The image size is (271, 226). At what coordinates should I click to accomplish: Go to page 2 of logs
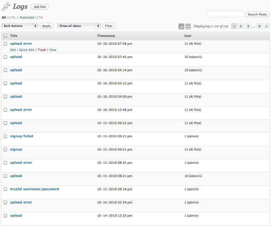241,26
